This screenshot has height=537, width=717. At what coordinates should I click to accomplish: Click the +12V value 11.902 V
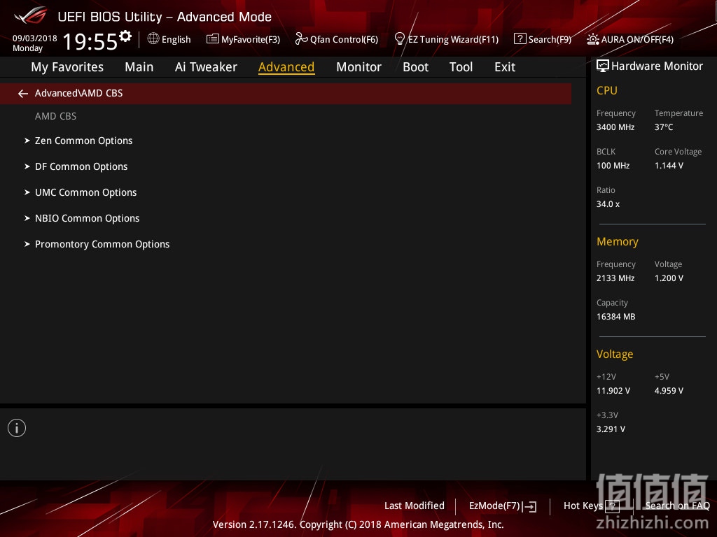click(613, 391)
